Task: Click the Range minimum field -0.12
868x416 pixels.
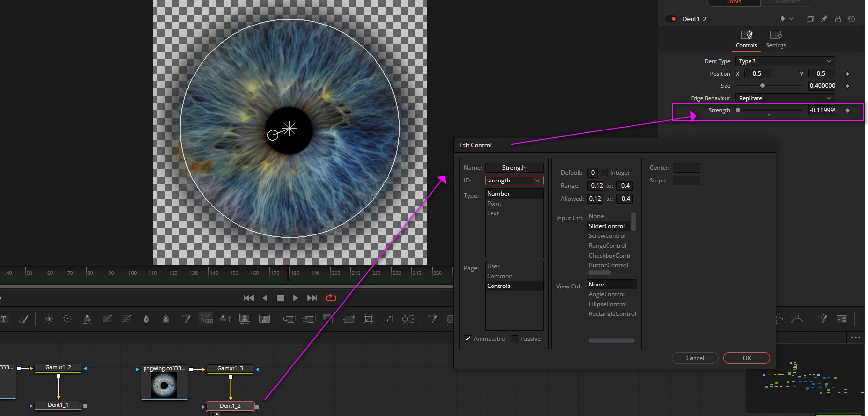Action: (596, 186)
